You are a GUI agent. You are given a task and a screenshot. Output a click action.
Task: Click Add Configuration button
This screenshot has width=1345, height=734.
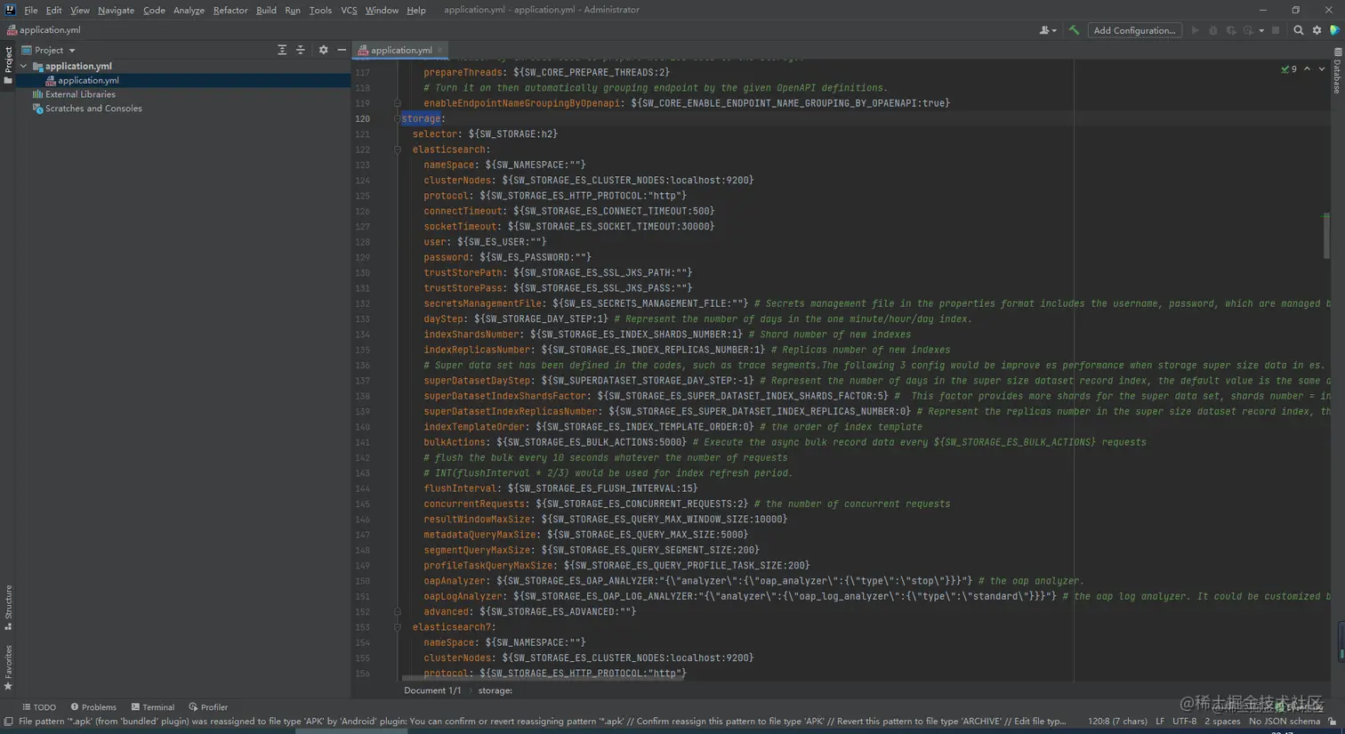pos(1134,30)
